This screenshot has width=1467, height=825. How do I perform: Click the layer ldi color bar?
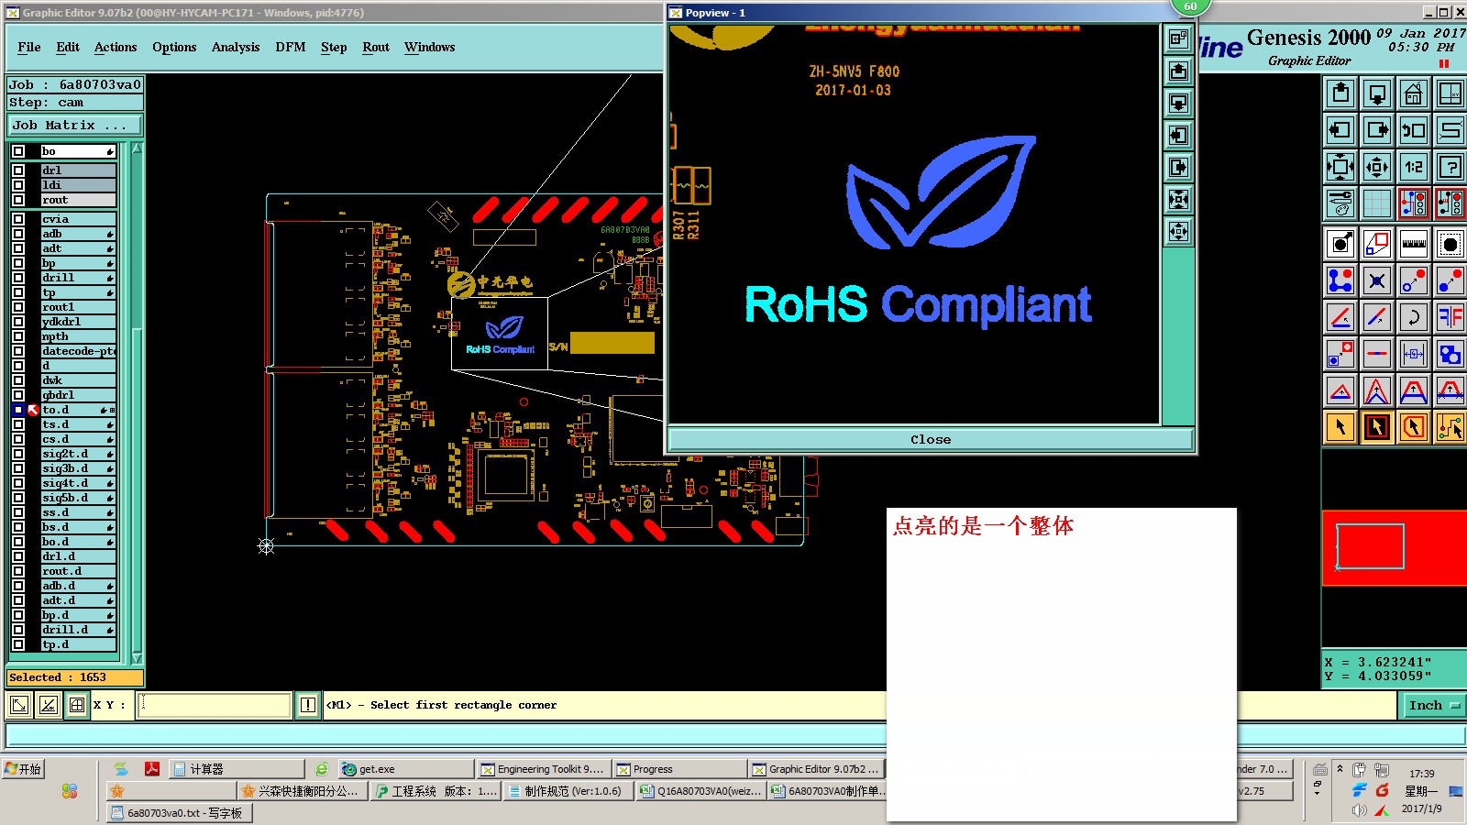pos(79,185)
